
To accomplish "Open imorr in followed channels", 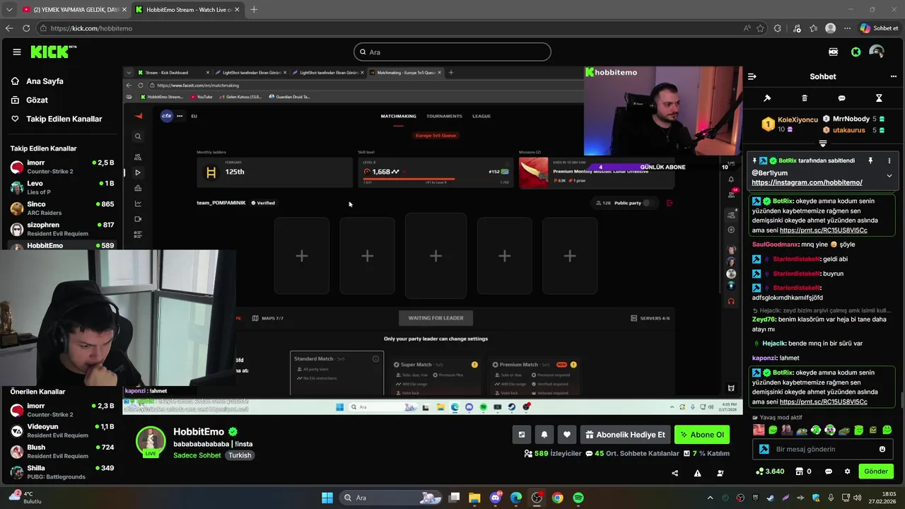I will (62, 167).
